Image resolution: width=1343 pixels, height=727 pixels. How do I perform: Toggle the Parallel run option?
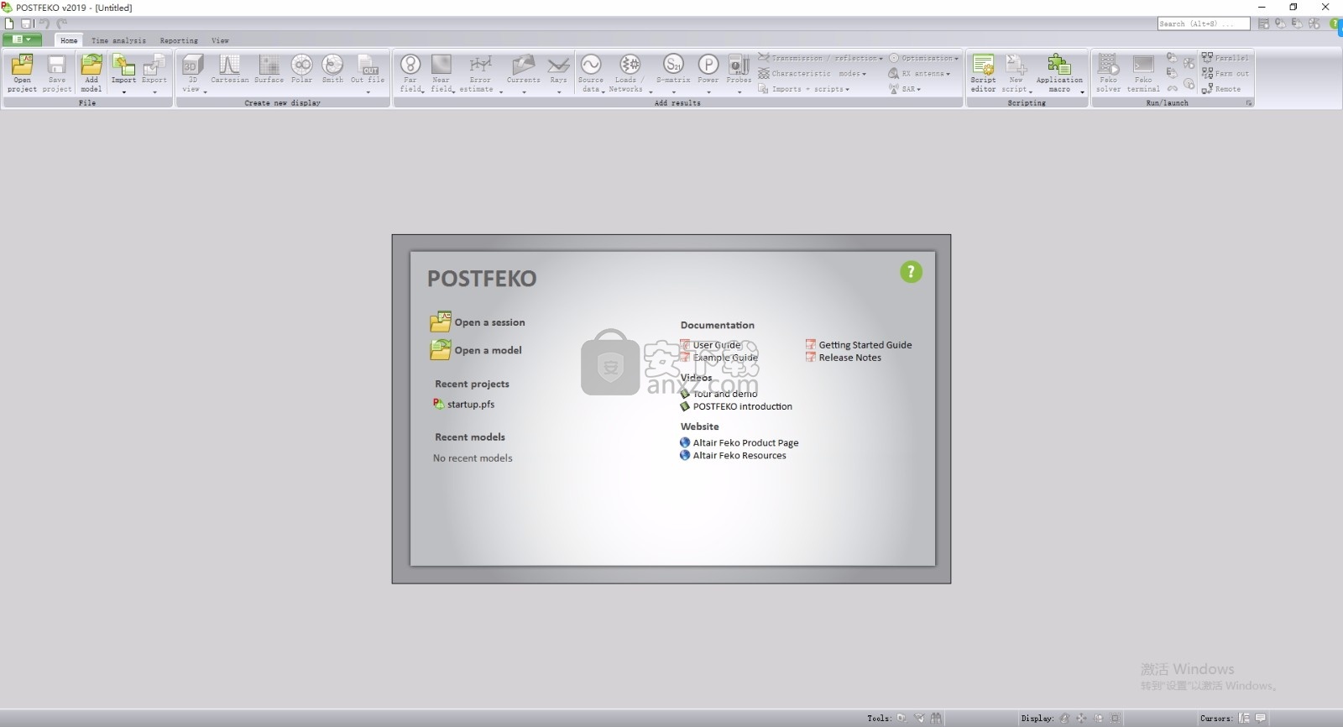[x=1225, y=58]
